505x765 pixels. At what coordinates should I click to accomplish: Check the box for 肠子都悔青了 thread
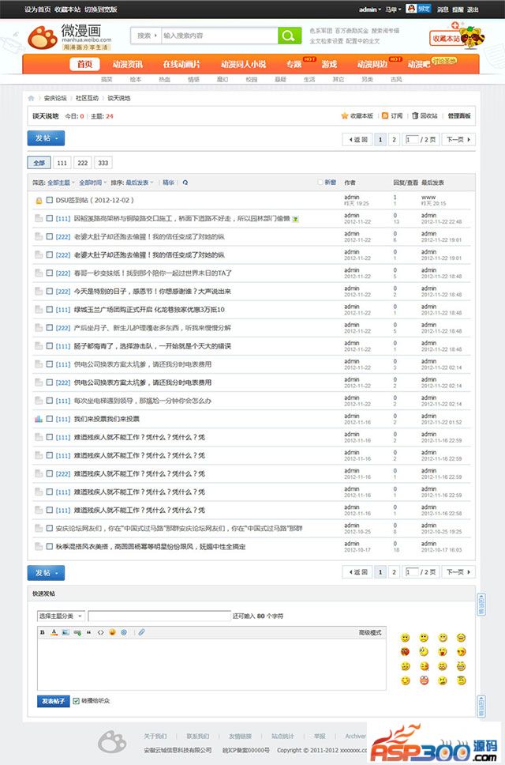click(50, 346)
